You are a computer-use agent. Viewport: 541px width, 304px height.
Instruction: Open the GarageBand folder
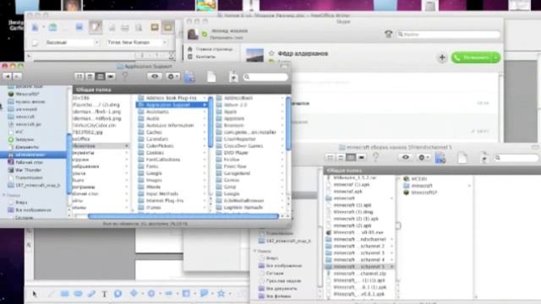tap(237, 173)
